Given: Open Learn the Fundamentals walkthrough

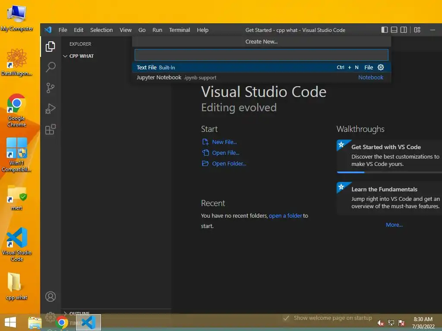Looking at the screenshot, I should [x=389, y=198].
